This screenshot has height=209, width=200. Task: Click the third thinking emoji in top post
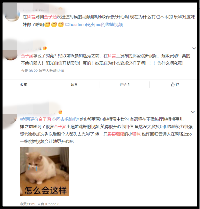(61, 25)
